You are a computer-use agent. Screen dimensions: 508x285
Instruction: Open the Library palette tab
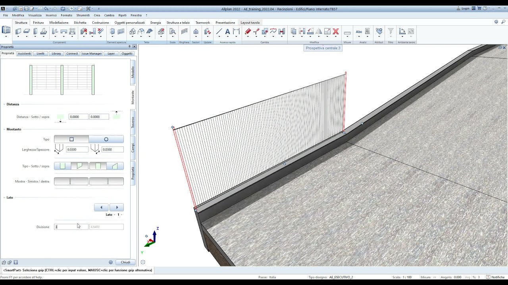click(56, 53)
